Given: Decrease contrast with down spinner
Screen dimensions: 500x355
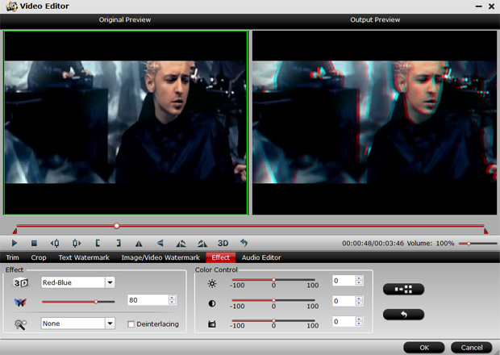Looking at the screenshot, I should [359, 303].
